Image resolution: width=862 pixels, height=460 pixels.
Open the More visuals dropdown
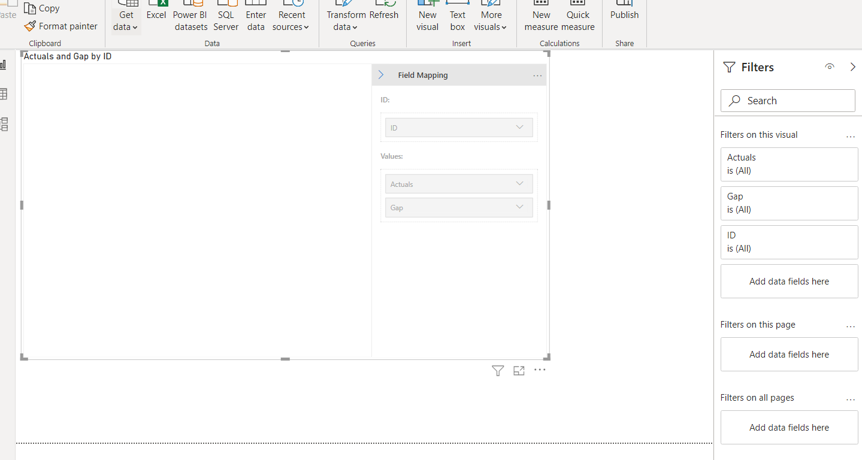(491, 17)
